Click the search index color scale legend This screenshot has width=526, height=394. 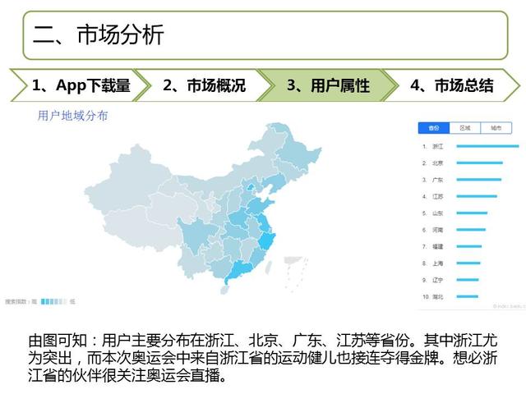(x=53, y=301)
